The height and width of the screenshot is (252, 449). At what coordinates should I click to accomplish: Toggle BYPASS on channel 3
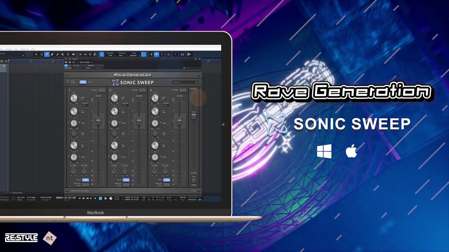click(183, 90)
